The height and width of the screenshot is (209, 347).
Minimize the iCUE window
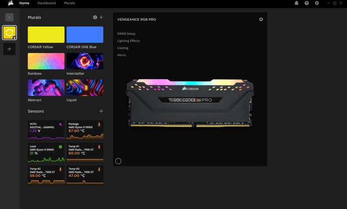[x=329, y=3]
